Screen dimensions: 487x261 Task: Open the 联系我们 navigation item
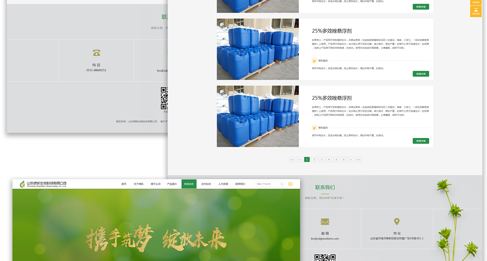pos(240,184)
